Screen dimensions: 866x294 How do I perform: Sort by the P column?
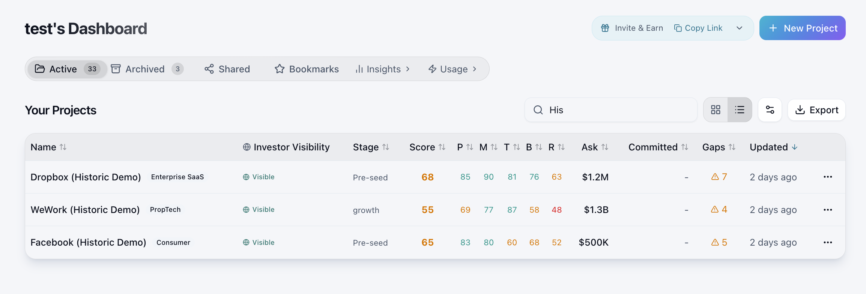(465, 147)
